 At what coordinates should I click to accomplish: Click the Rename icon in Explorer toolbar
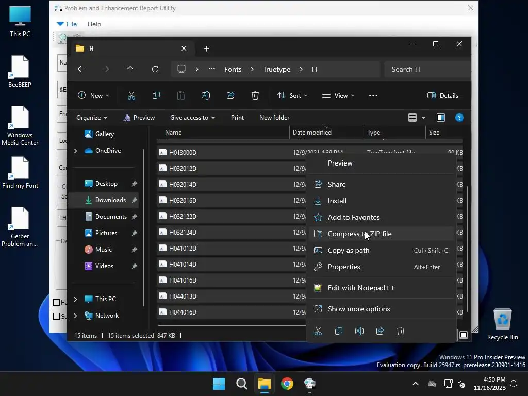point(206,95)
